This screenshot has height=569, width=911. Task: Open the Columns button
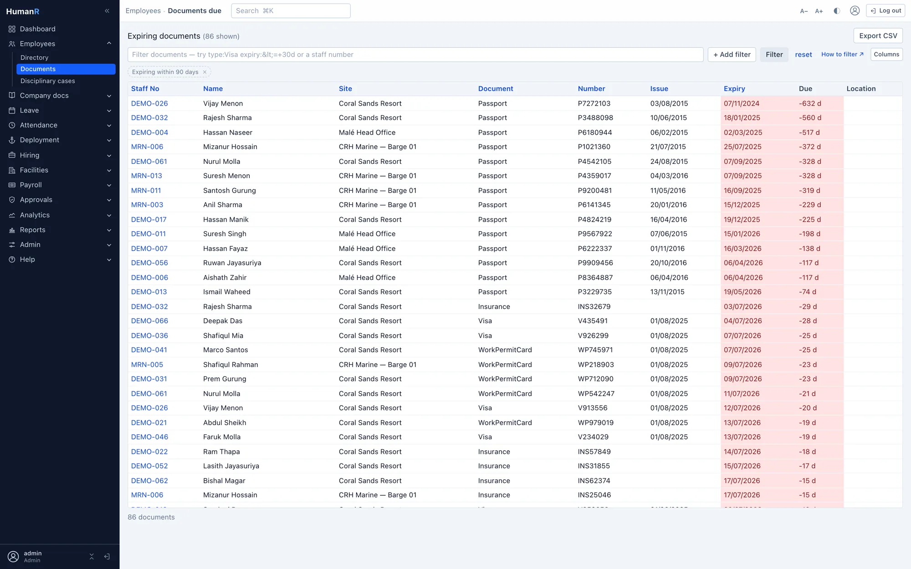[x=886, y=54]
